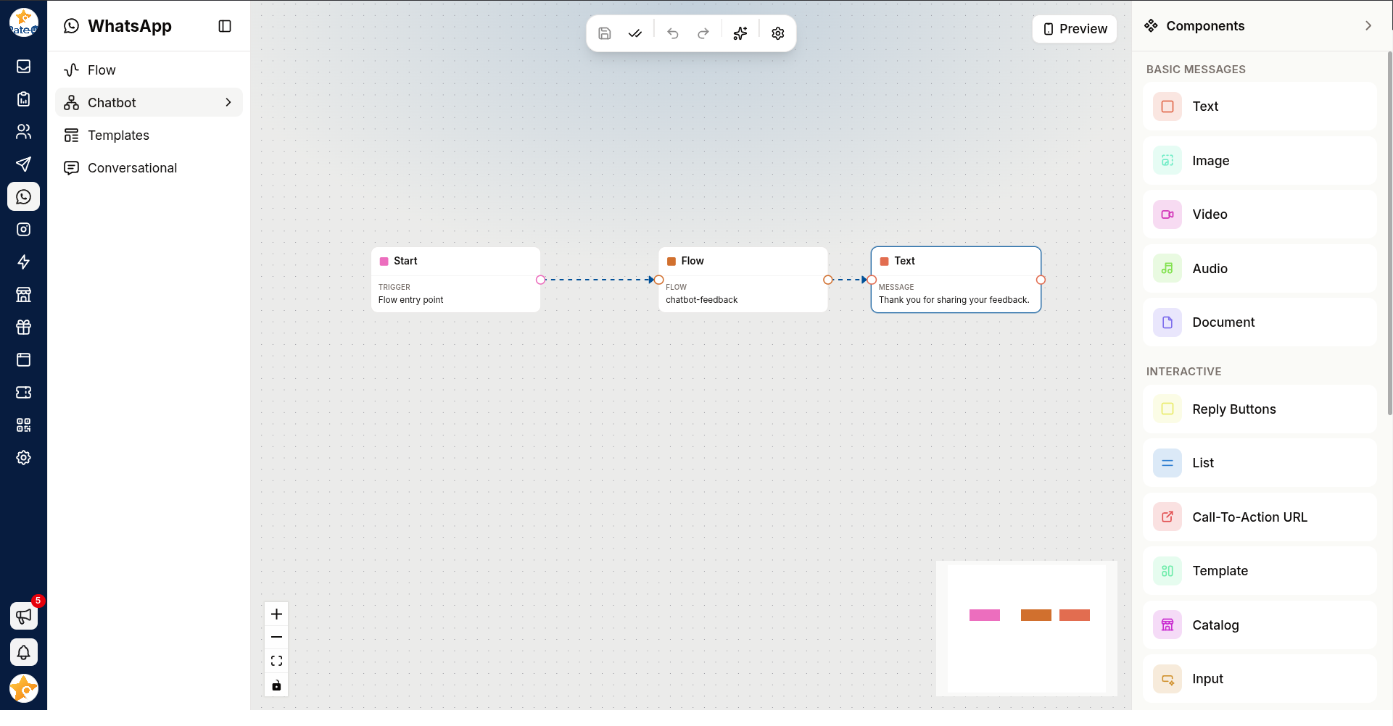Image resolution: width=1393 pixels, height=726 pixels.
Task: Zoom out of the canvas with minus button
Action: pyautogui.click(x=276, y=638)
